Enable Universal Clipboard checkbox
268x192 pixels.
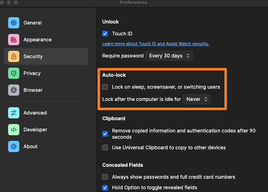coord(105,148)
